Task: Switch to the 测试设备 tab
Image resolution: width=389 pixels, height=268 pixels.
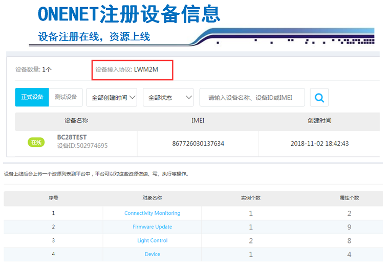Action: click(66, 97)
